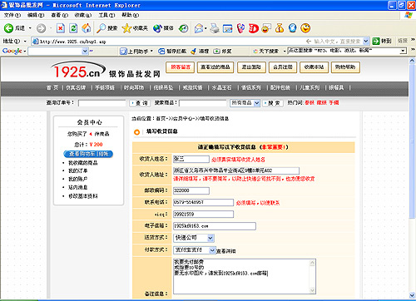Screen dimensions: 416x301
Task: Click the 邮政编码 input field
Action: pos(191,190)
